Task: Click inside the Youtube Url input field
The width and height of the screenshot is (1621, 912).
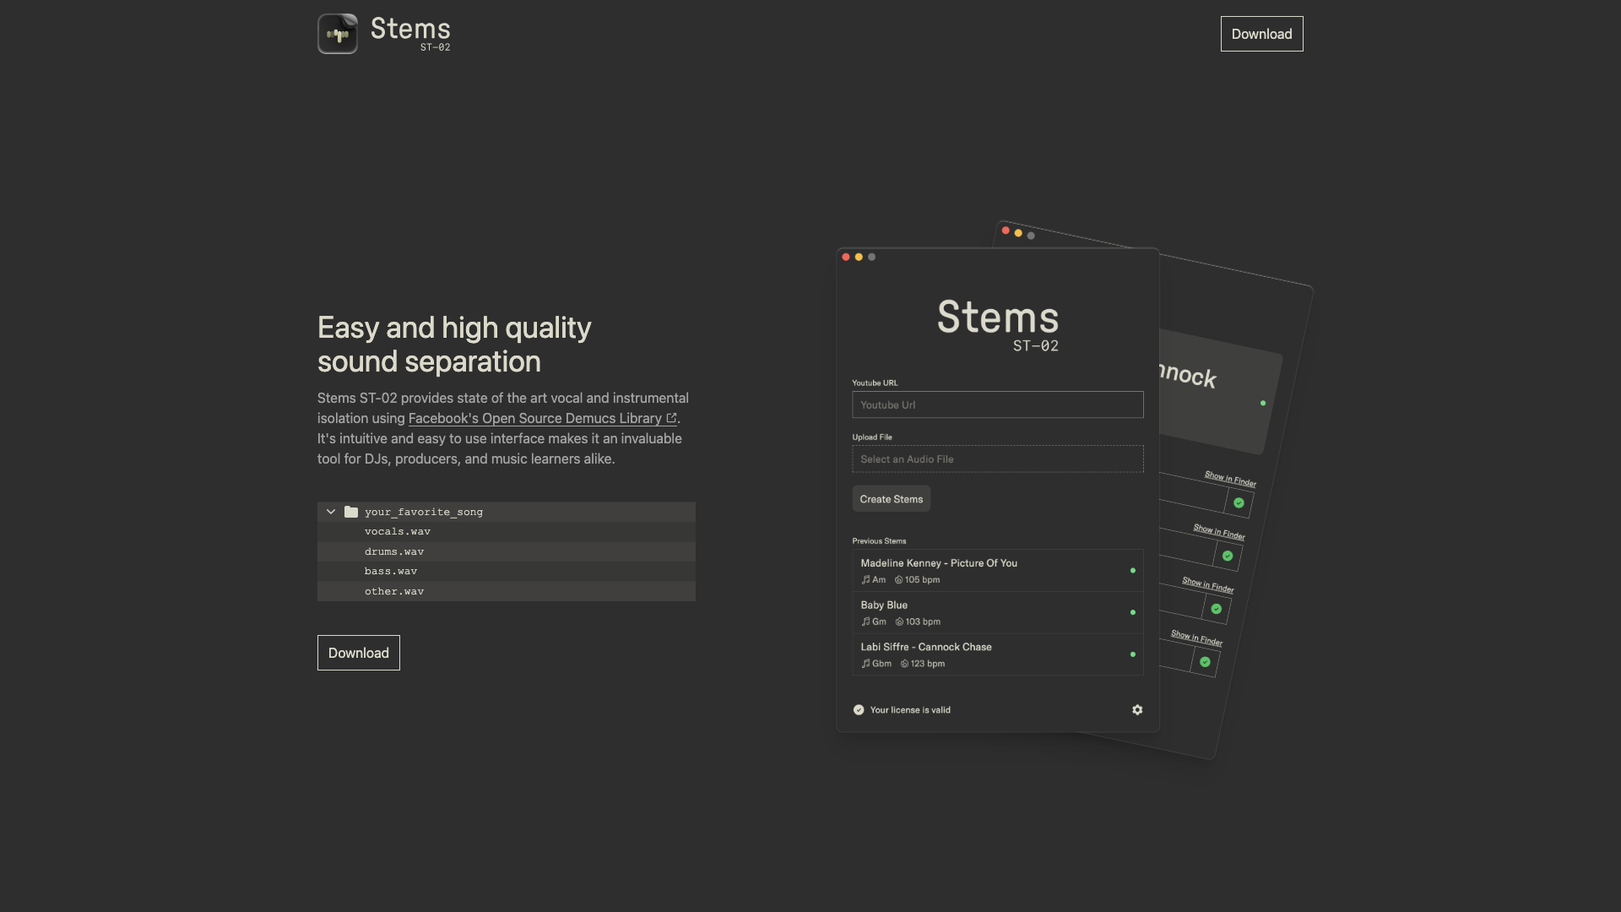Action: pyautogui.click(x=997, y=404)
